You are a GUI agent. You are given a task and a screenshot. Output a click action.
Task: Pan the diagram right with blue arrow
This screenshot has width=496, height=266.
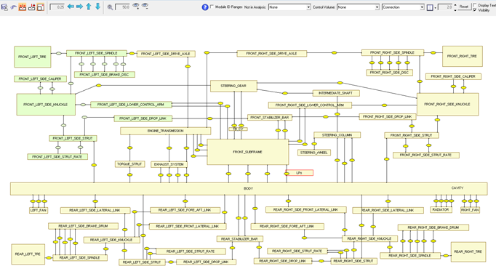(79, 7)
